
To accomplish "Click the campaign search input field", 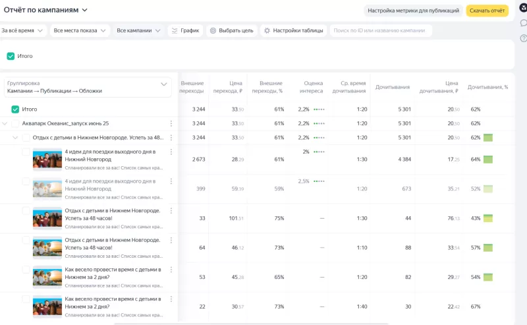I will [x=381, y=30].
